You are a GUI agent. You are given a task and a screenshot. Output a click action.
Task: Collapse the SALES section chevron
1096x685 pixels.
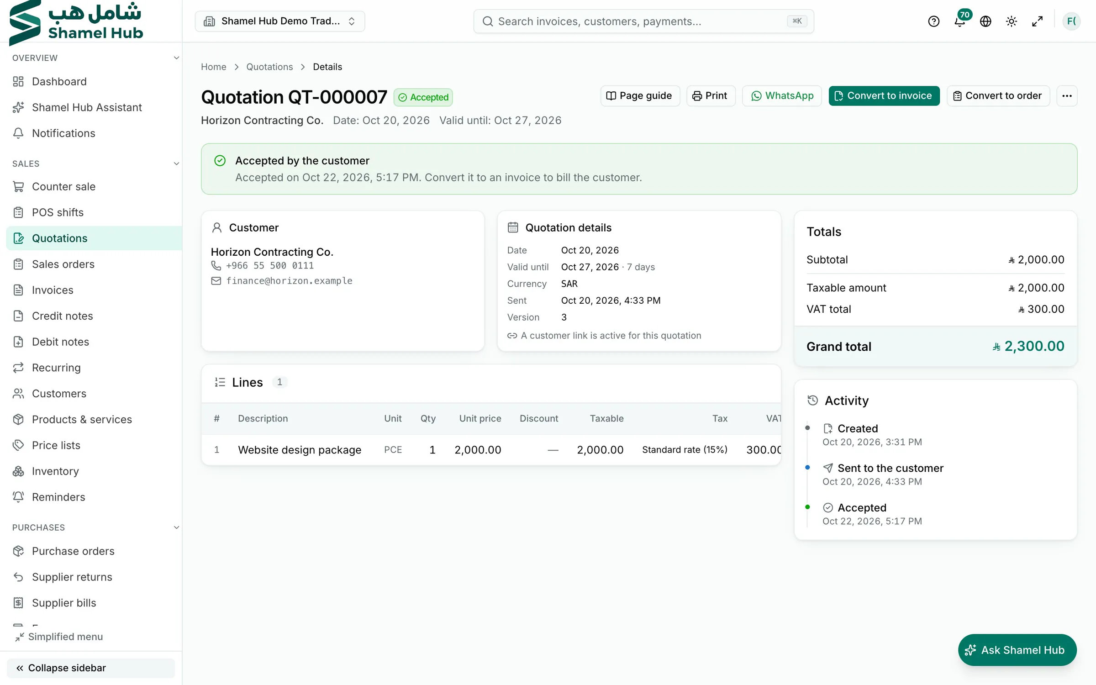tap(176, 163)
